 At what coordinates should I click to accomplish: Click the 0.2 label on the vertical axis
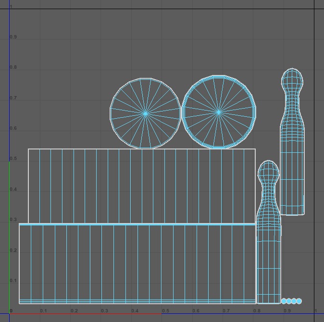click(13, 250)
